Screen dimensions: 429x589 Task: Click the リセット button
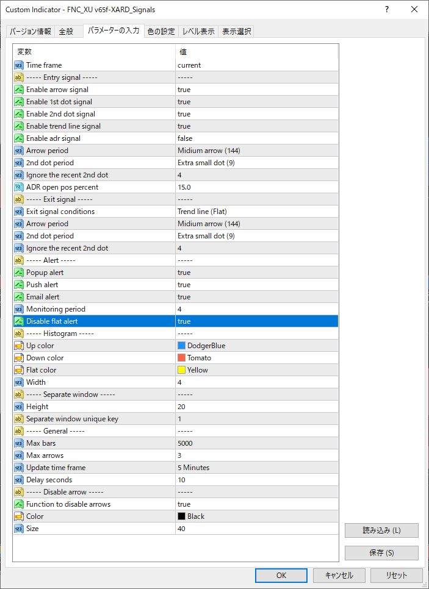click(396, 575)
